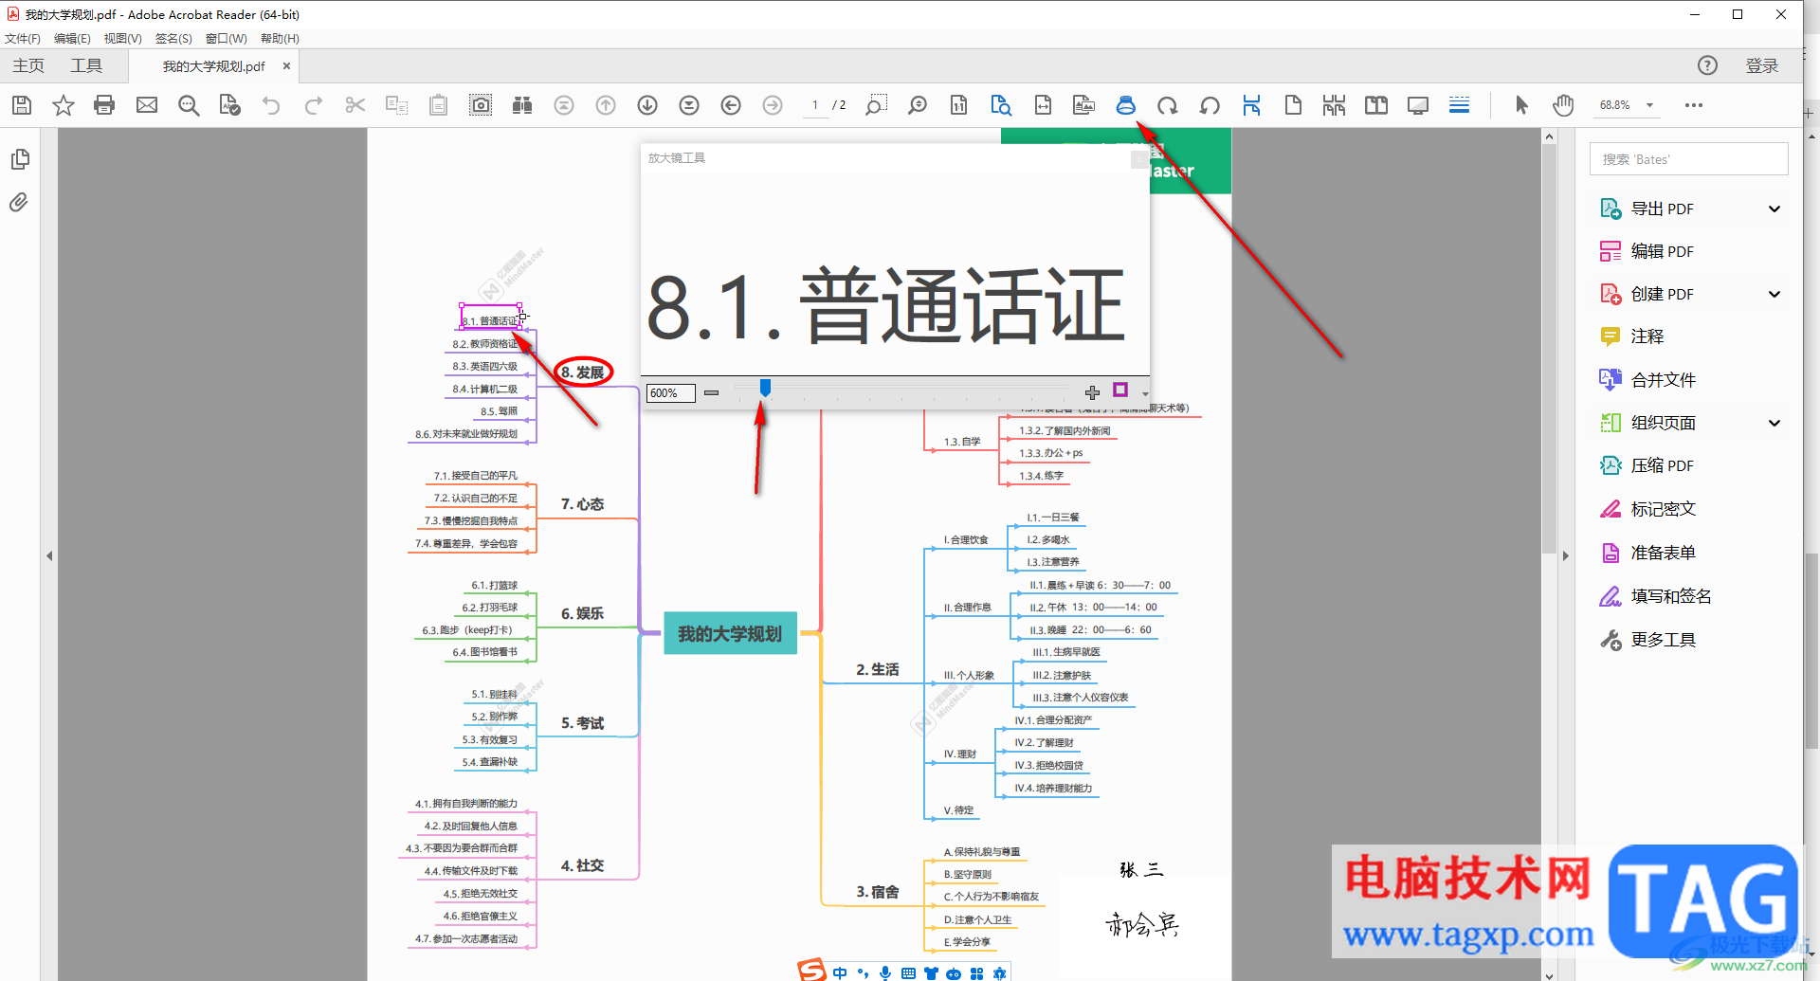Open loupe window options dropdown arrow
This screenshot has height=981, width=1820.
(1145, 393)
